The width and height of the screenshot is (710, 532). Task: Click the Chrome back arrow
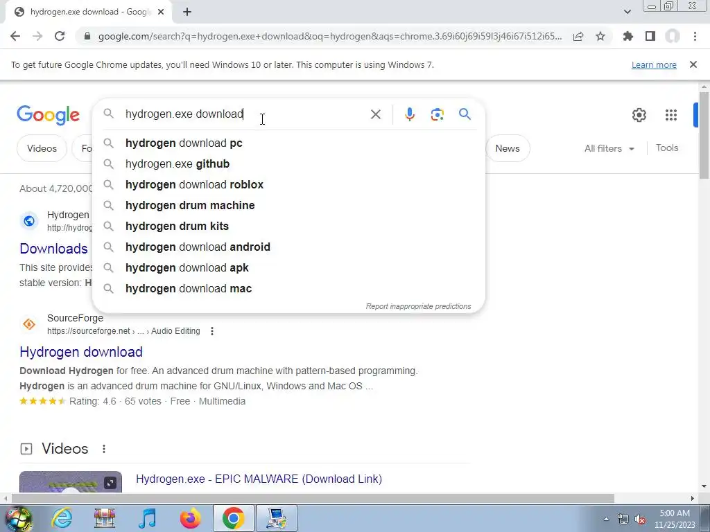15,36
